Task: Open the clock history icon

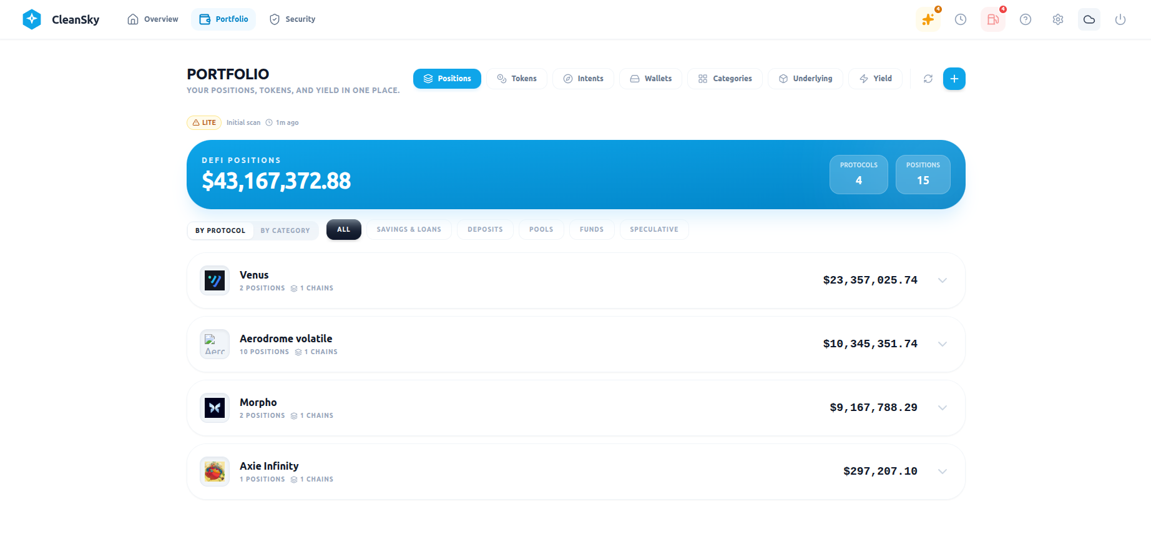Action: [x=961, y=19]
